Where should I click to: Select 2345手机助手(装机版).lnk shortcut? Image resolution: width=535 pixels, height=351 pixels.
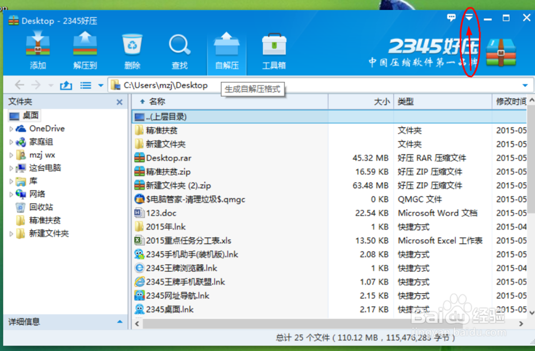tap(329, 255)
